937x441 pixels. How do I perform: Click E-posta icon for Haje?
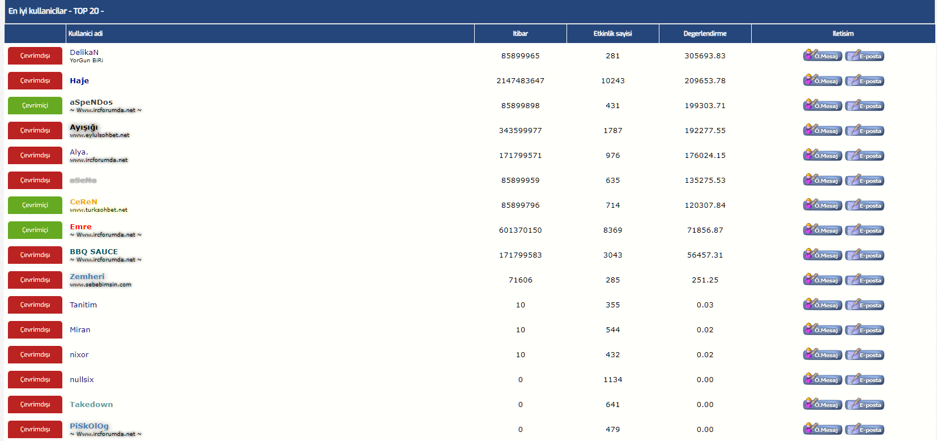[x=864, y=80]
